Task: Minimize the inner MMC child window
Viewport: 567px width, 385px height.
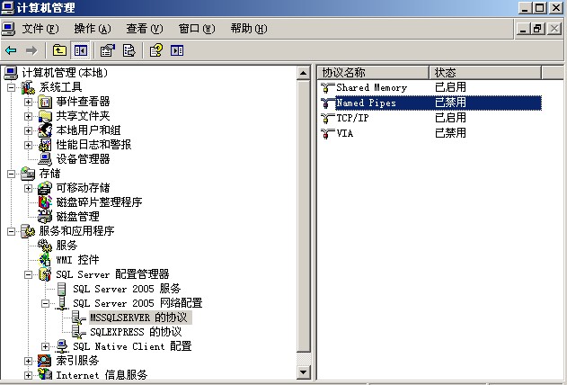Action: 523,29
